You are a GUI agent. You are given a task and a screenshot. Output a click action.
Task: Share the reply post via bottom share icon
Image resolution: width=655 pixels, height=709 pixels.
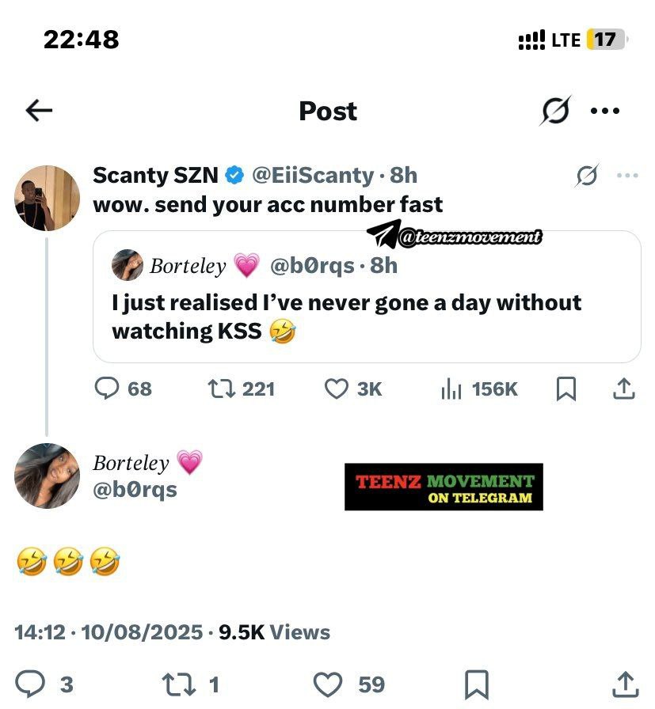(625, 684)
